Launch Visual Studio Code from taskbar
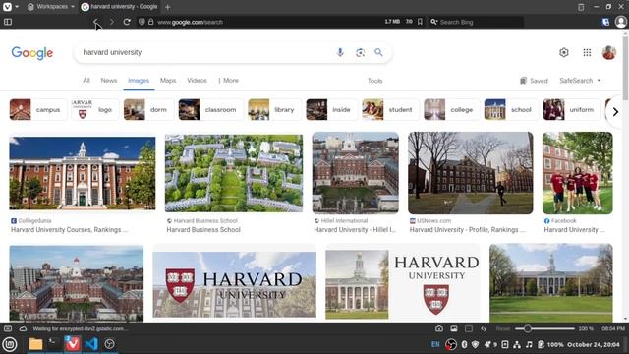The image size is (629, 354). pyautogui.click(x=91, y=344)
